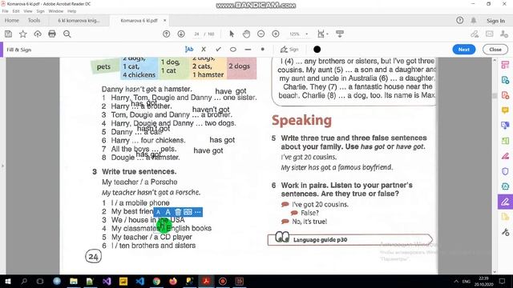The image size is (513, 288).
Task: Open the Help menu
Action: [71, 11]
